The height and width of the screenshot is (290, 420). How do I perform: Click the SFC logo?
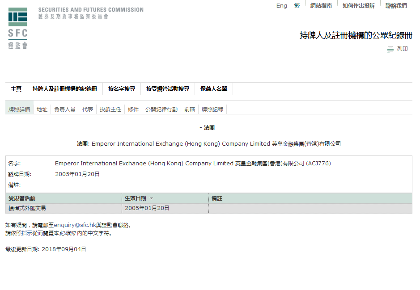pos(18,28)
